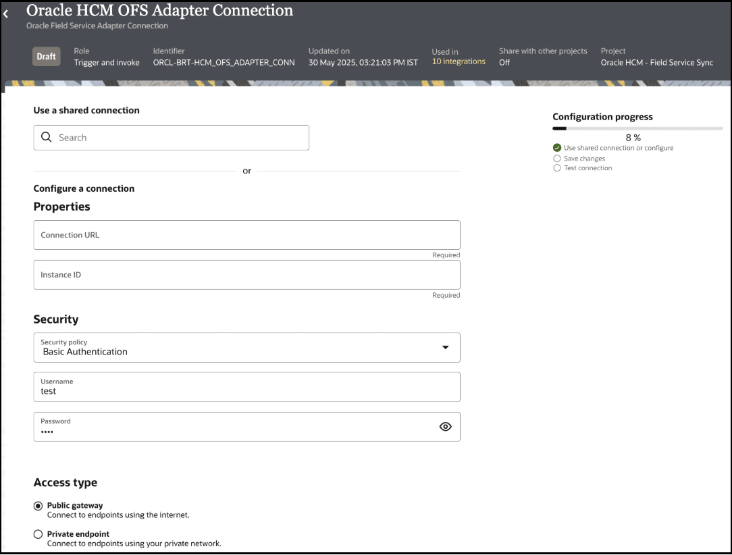The width and height of the screenshot is (732, 555).
Task: Click the Oracle HCM - Field Service Sync project name
Action: pyautogui.click(x=657, y=63)
